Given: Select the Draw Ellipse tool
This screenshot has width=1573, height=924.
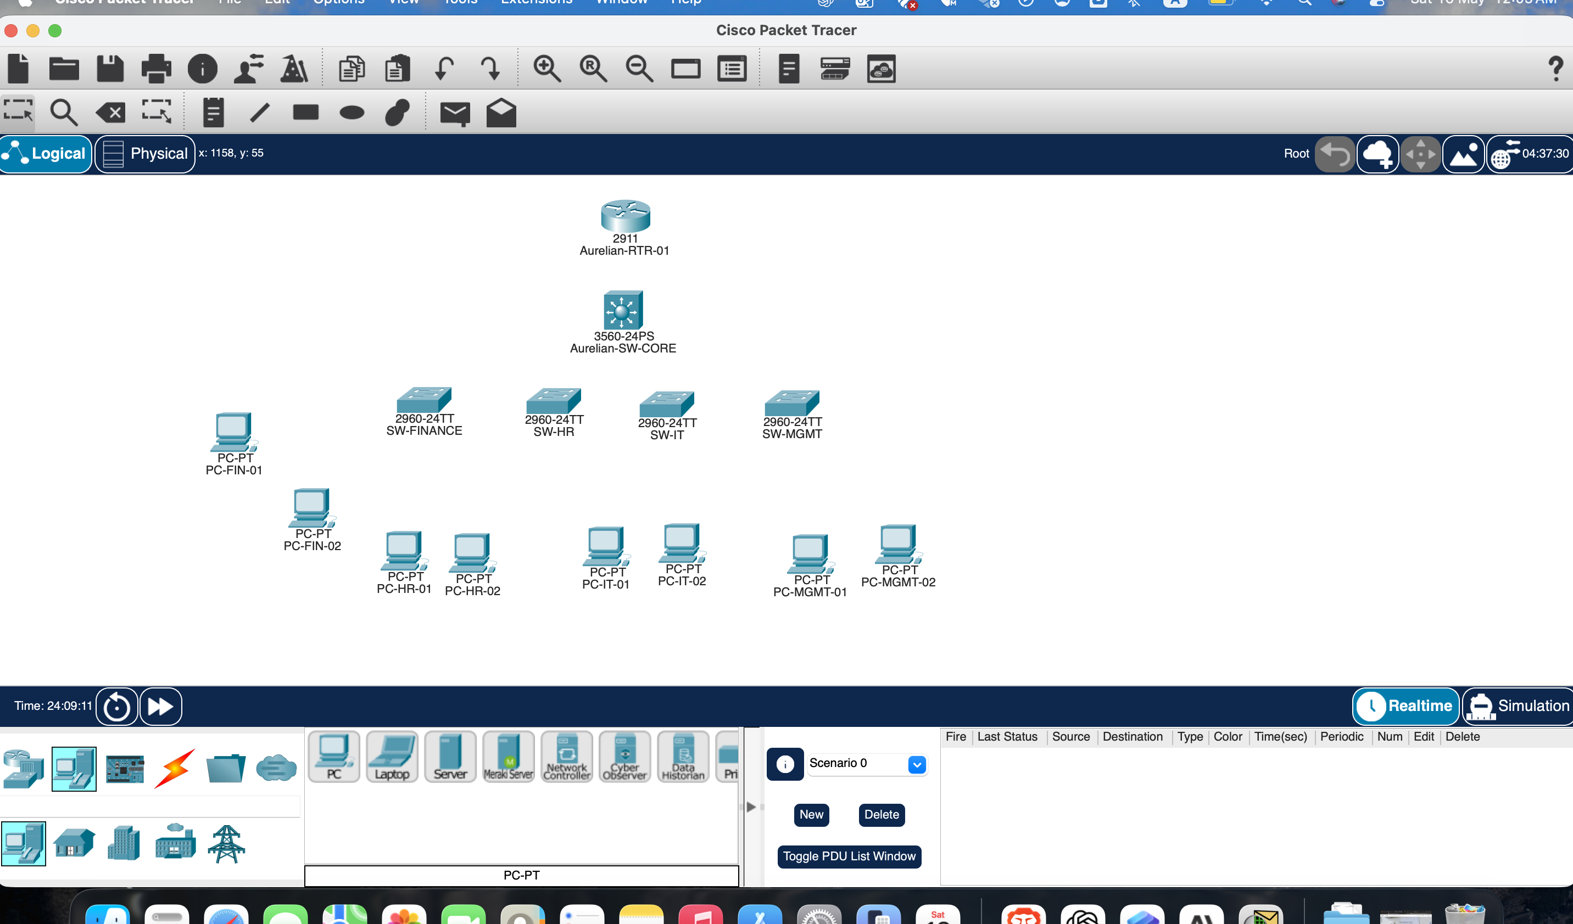Looking at the screenshot, I should pos(352,113).
